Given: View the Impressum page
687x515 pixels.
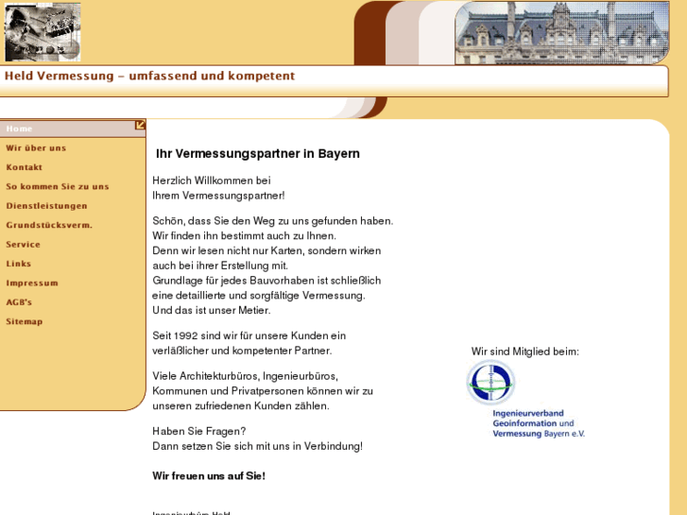Looking at the screenshot, I should click(x=32, y=283).
